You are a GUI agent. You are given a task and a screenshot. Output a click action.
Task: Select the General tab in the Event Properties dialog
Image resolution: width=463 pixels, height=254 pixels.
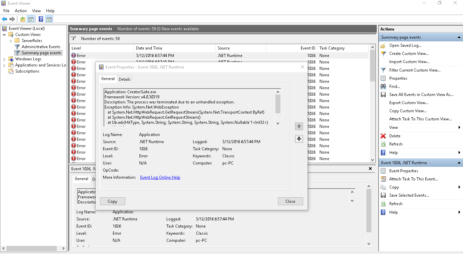point(108,79)
